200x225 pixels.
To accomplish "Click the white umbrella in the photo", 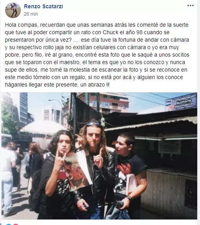I will (x=43, y=128).
